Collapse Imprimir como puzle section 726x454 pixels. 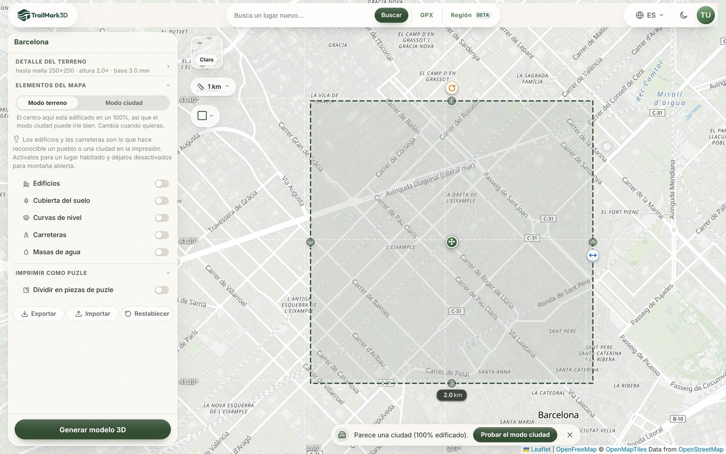click(93, 273)
